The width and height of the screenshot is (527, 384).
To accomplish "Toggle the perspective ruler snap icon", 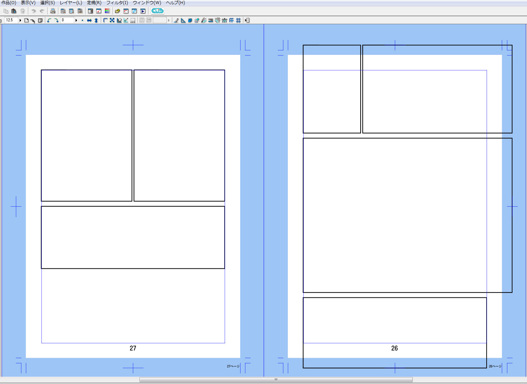I will 225,20.
